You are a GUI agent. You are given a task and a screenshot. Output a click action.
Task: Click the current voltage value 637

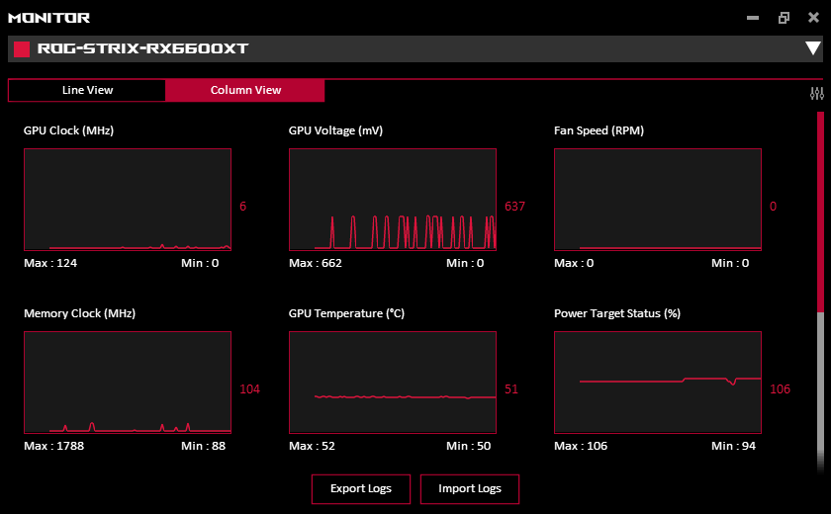514,207
